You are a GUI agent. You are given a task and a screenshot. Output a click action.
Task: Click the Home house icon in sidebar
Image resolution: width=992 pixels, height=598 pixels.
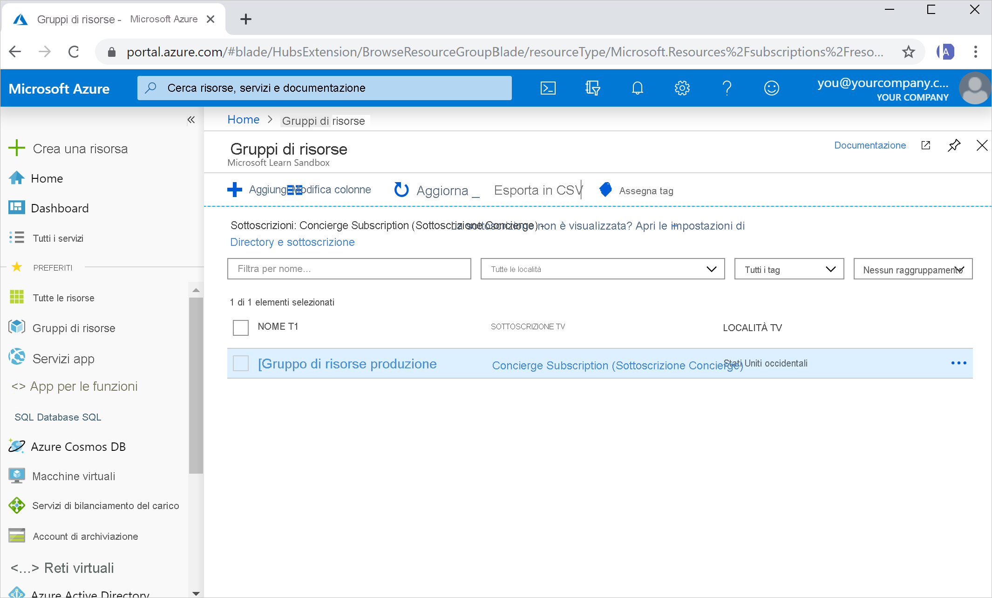coord(17,178)
